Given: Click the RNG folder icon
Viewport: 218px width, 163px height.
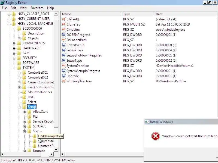Looking at the screenshot, I should tap(24, 97).
